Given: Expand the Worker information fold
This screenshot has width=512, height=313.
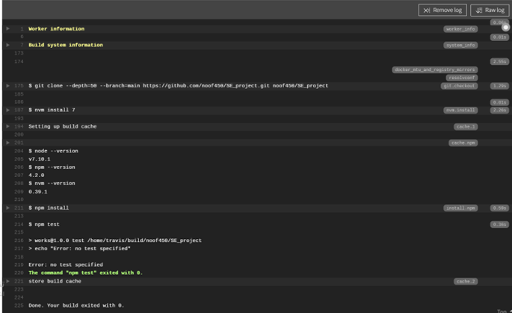Looking at the screenshot, I should 7,28.
